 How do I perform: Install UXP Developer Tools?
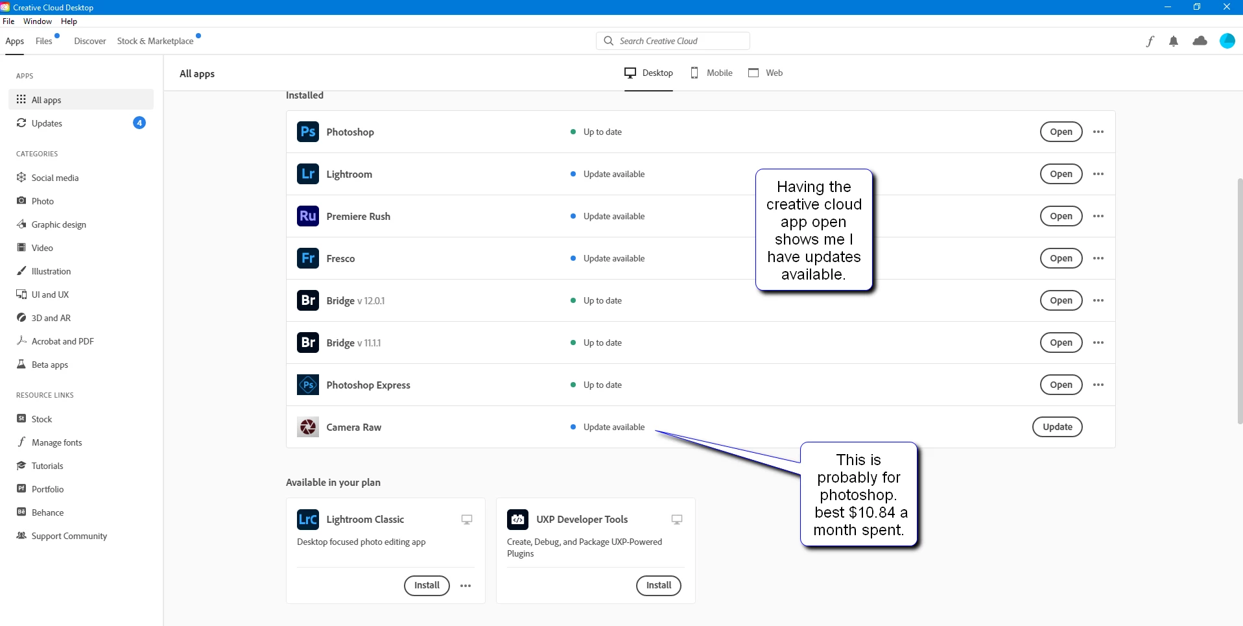point(659,586)
